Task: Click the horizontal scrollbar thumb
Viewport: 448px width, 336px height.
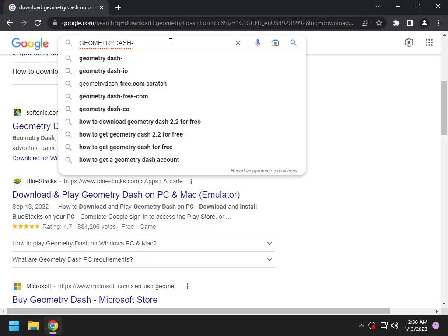Action: click(x=199, y=311)
